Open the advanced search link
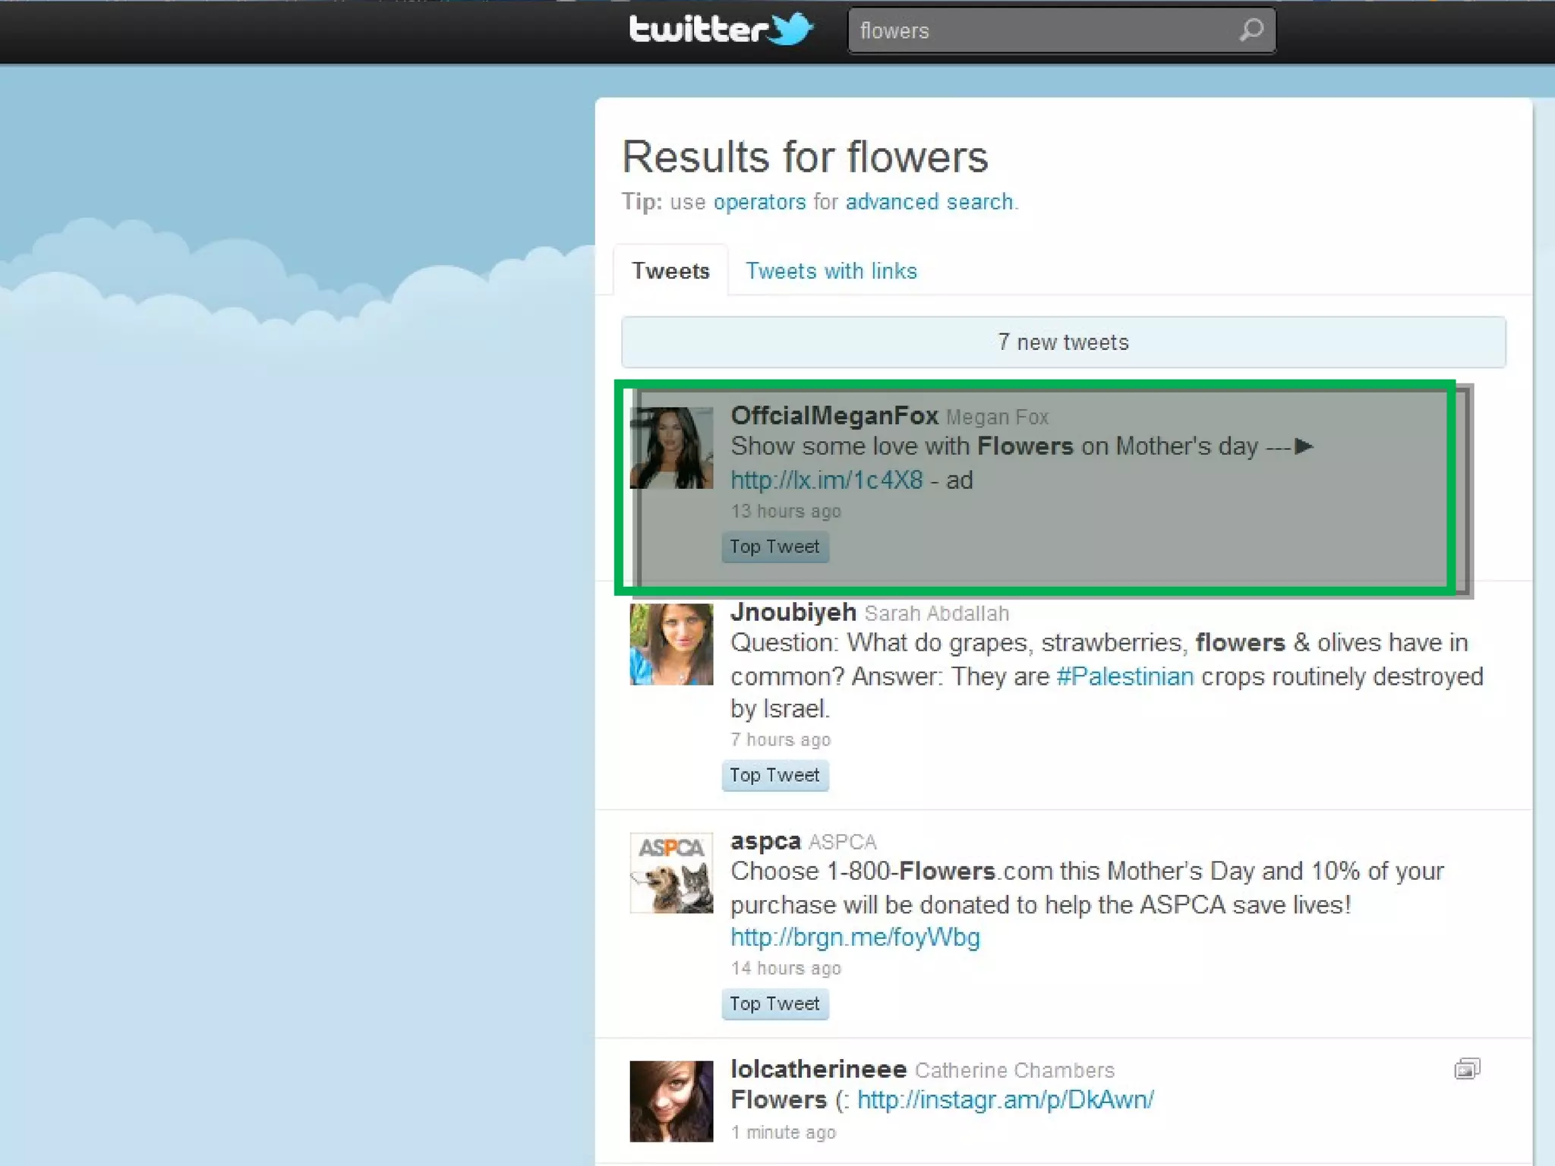Screen dimensions: 1555x1166 pos(929,202)
